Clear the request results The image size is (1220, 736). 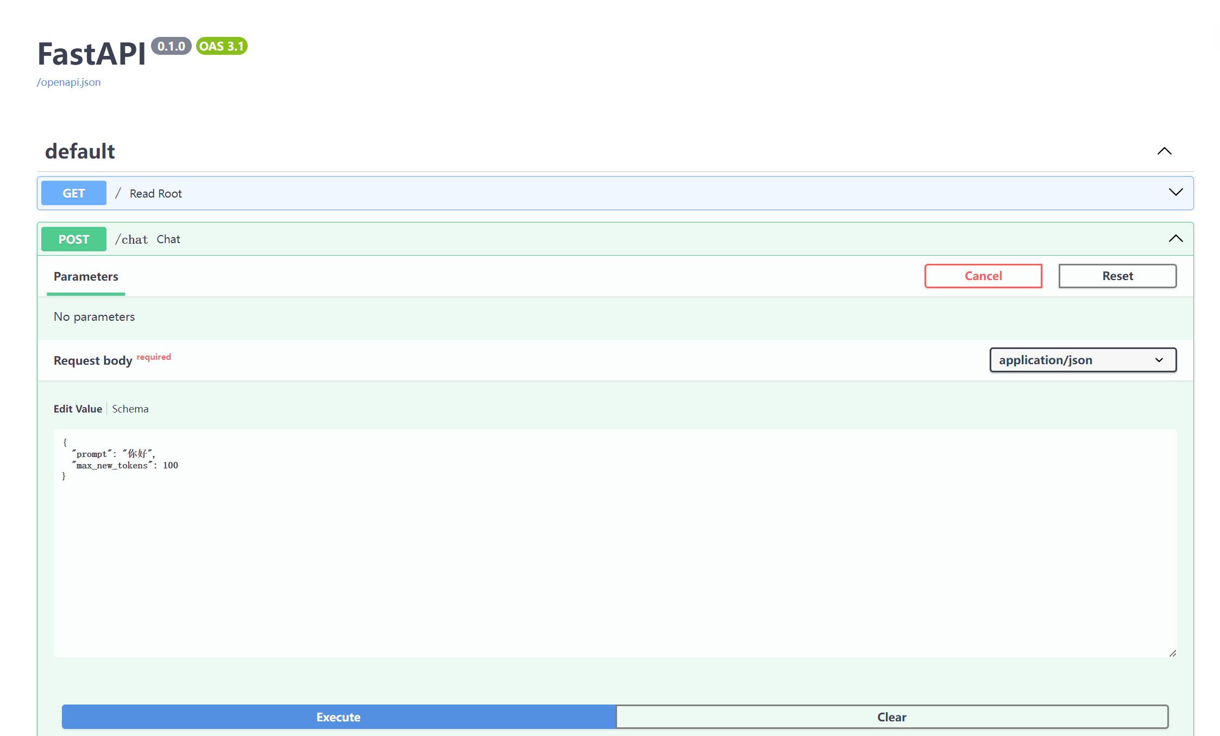891,716
